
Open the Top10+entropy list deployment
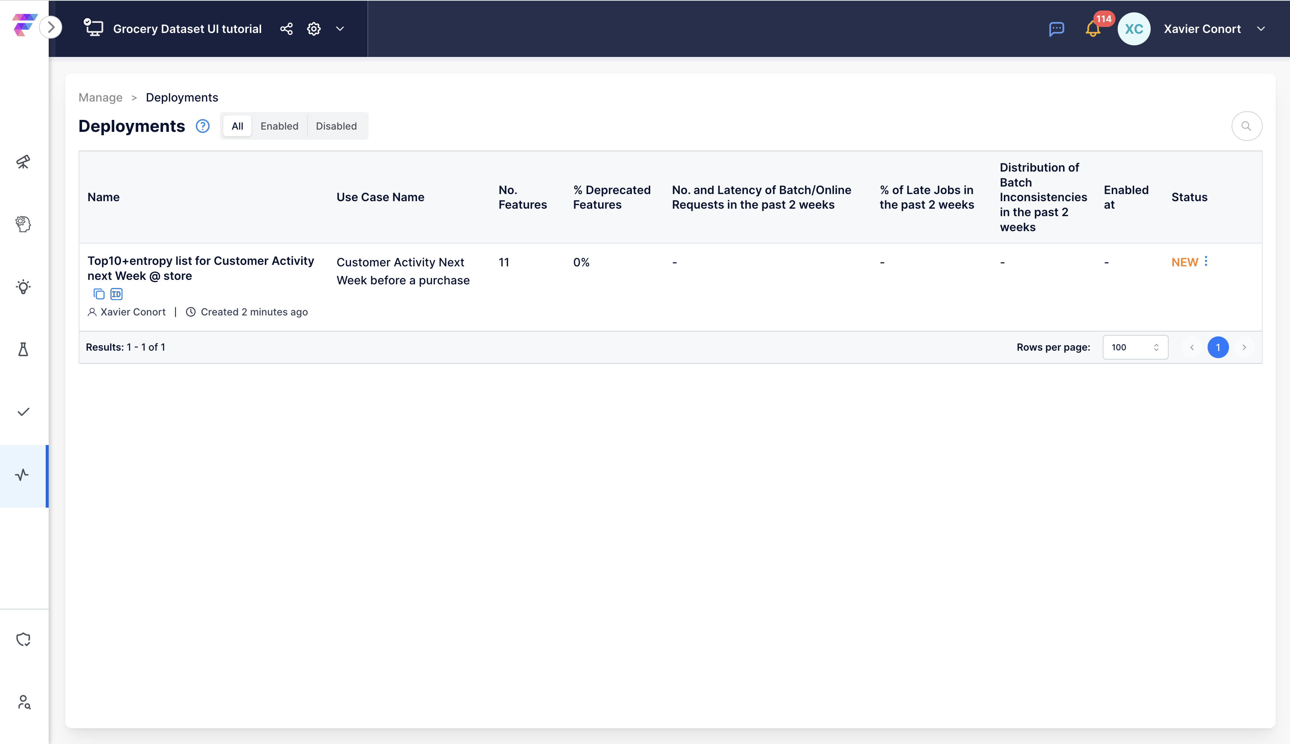pos(201,268)
